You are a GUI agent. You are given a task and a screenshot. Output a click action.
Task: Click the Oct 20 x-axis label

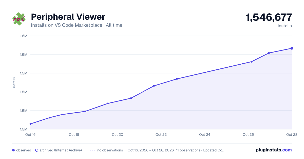coord(118,135)
